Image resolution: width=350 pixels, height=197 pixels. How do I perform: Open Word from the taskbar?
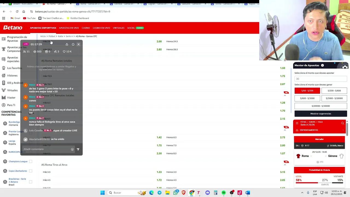[x=248, y=193]
